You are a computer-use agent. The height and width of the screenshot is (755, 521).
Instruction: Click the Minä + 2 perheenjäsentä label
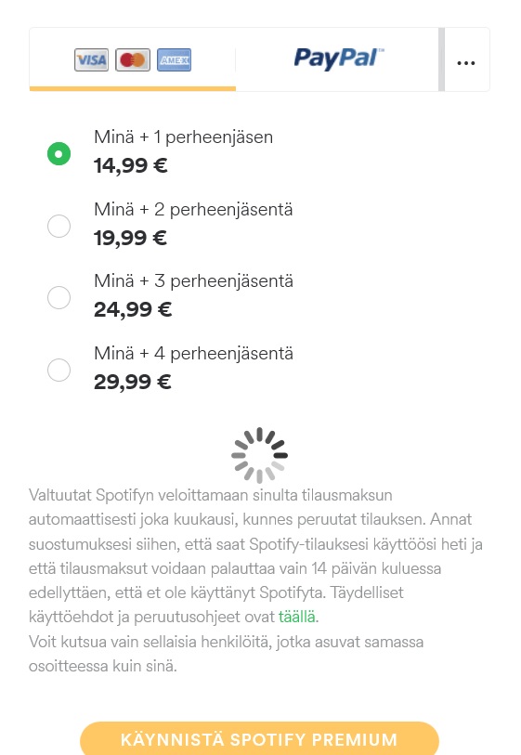point(193,210)
